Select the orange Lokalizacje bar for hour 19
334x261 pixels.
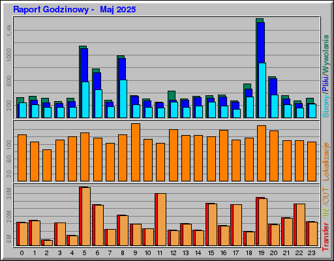[262, 153]
